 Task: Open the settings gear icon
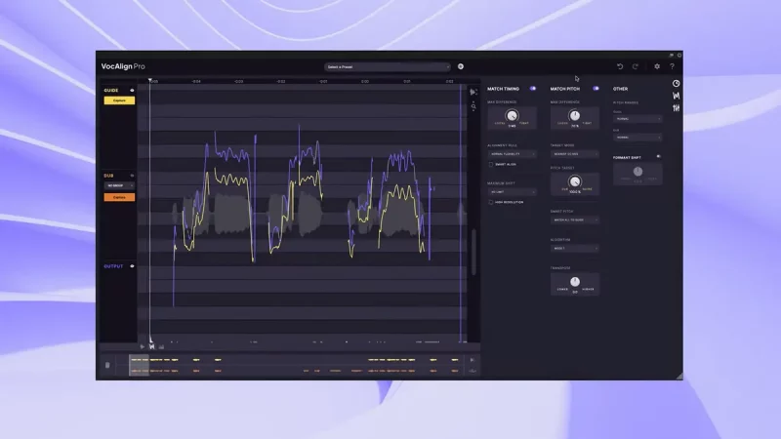657,66
